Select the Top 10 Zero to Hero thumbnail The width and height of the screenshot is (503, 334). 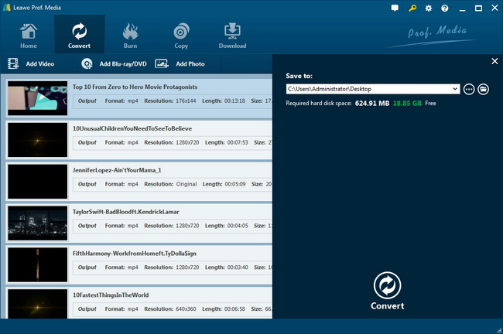[37, 97]
